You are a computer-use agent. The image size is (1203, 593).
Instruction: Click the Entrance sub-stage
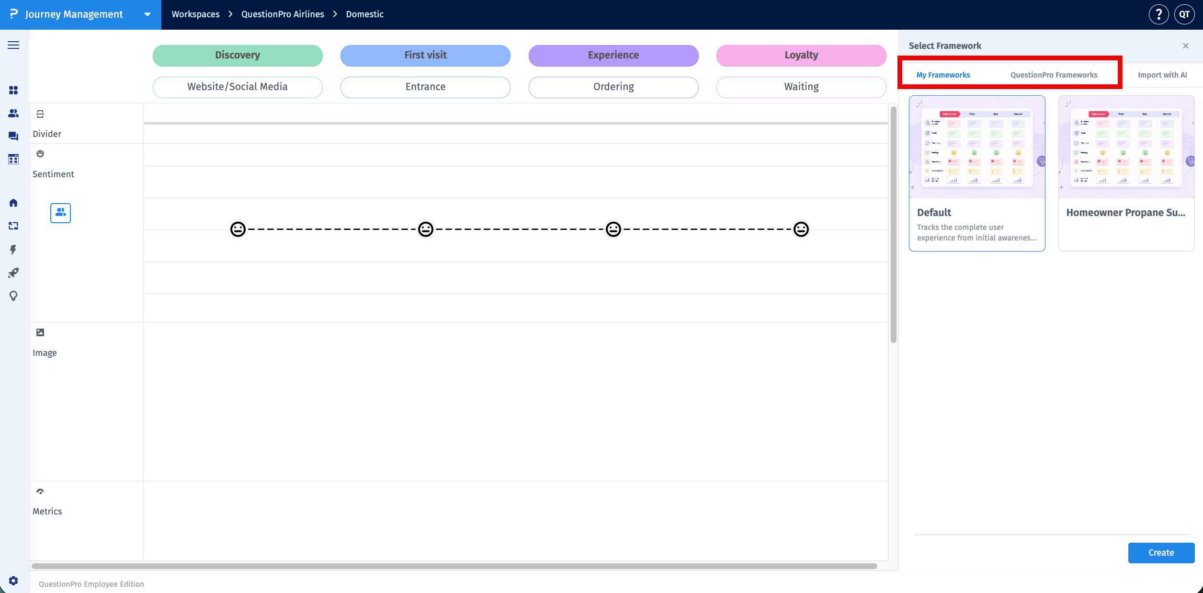click(x=425, y=87)
